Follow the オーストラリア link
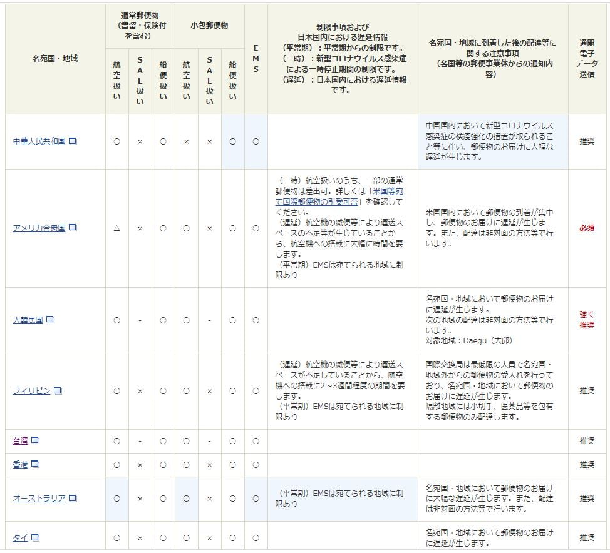 point(39,499)
